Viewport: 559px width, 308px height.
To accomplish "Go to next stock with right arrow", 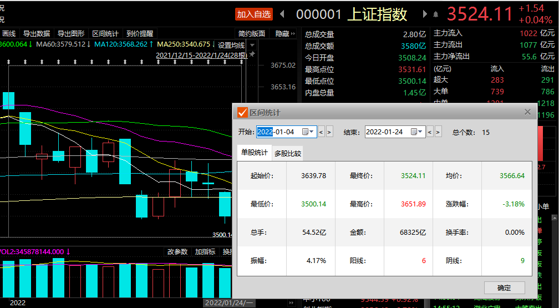I will pyautogui.click(x=425, y=14).
